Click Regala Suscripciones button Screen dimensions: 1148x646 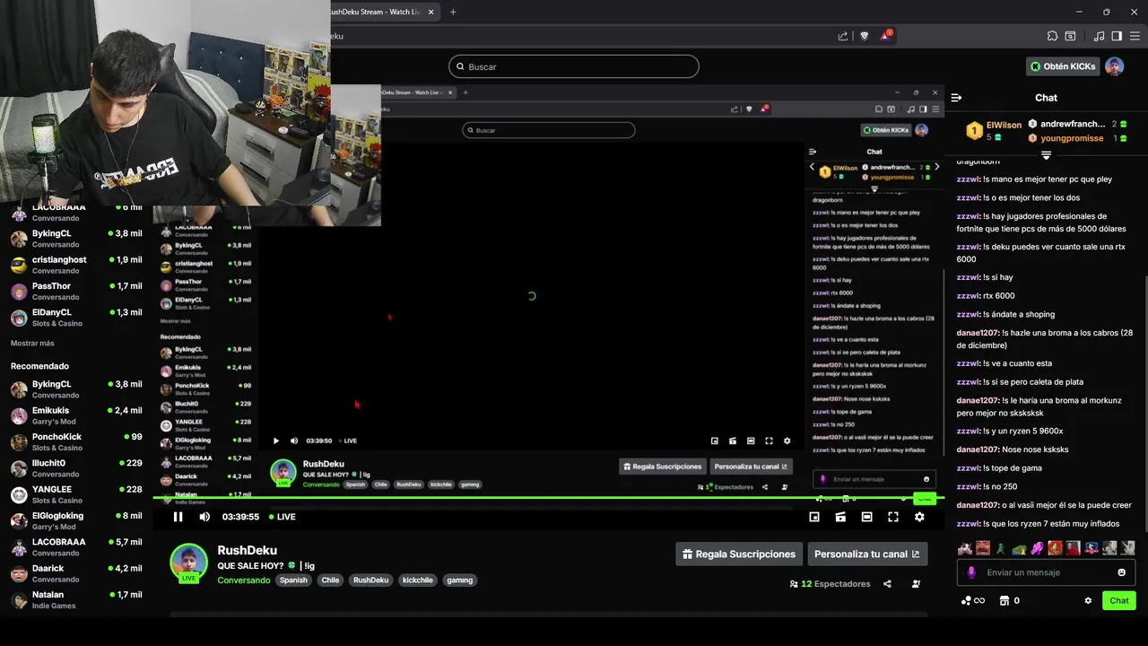(x=738, y=554)
